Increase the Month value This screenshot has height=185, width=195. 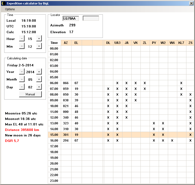tap(39, 79)
